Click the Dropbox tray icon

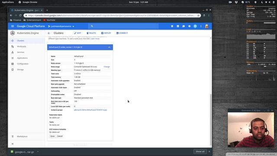(236, 2)
